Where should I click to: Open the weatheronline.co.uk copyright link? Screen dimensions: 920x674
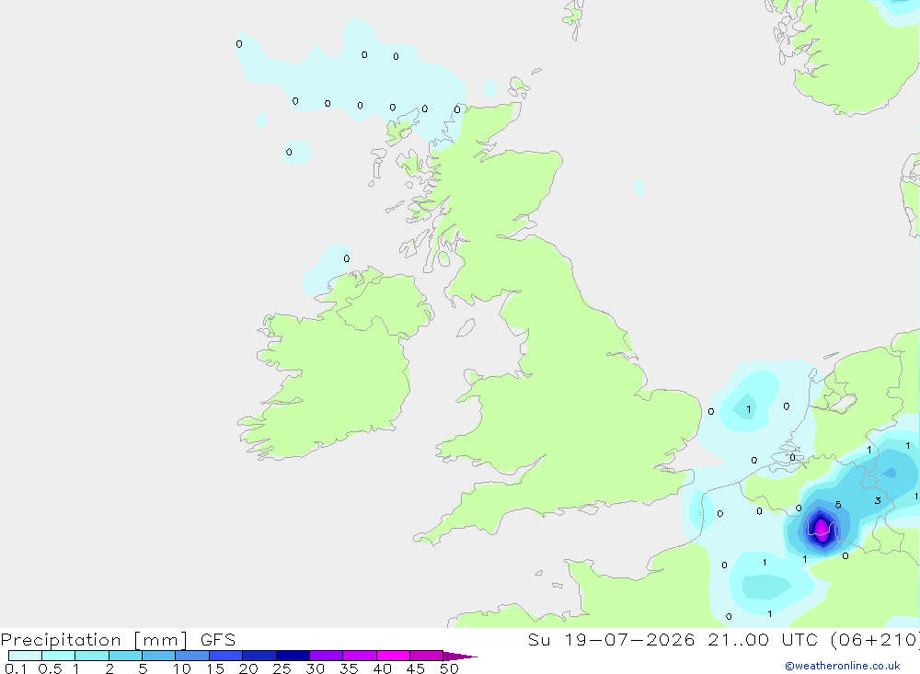[x=843, y=666]
